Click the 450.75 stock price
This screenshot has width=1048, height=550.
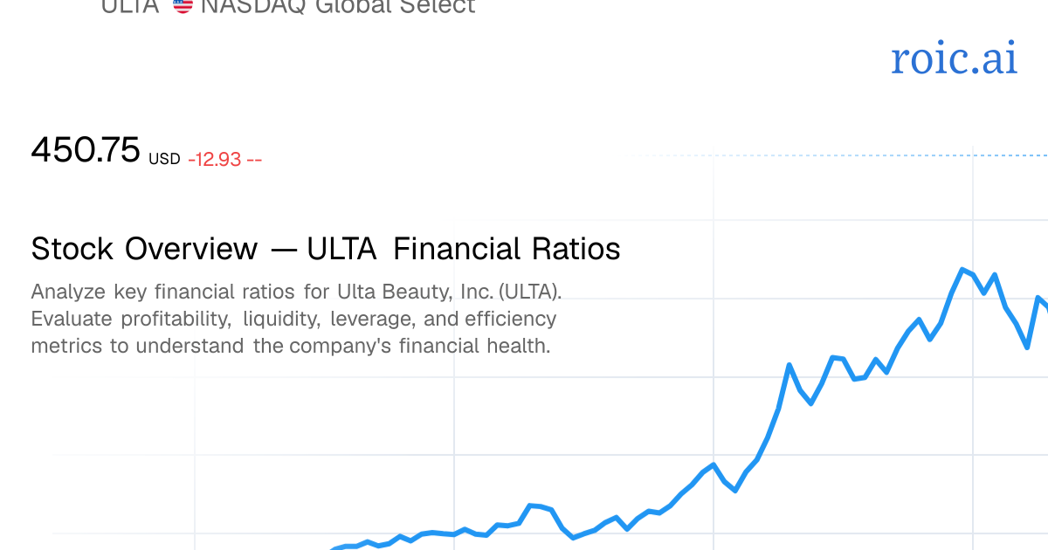pyautogui.click(x=86, y=150)
